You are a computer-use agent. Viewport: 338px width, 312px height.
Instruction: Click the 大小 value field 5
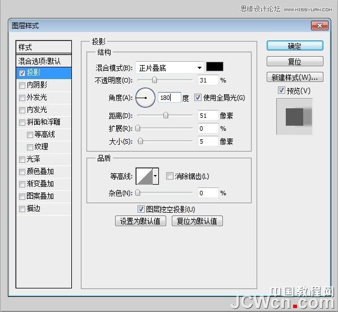point(208,141)
